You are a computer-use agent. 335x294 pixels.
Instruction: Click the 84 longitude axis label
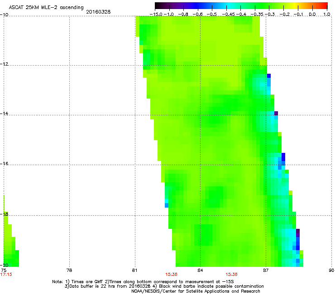[200, 270]
